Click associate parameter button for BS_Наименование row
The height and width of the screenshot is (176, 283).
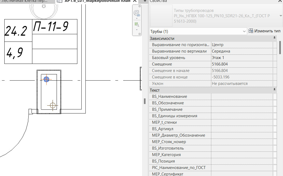[x=275, y=96]
